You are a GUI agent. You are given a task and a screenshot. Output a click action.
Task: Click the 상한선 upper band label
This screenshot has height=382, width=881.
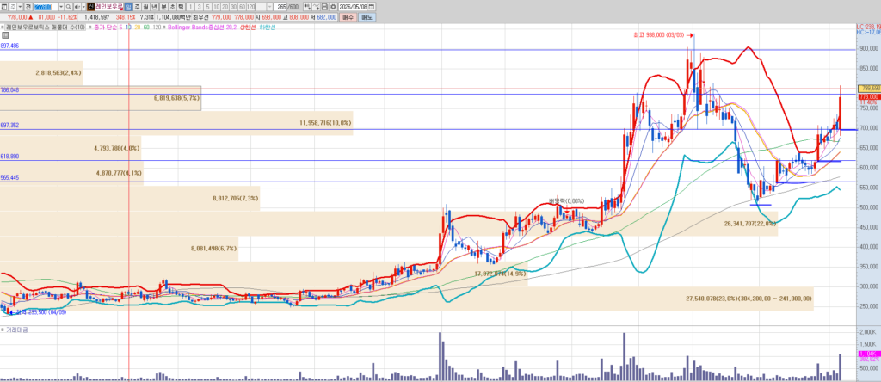[x=248, y=27]
